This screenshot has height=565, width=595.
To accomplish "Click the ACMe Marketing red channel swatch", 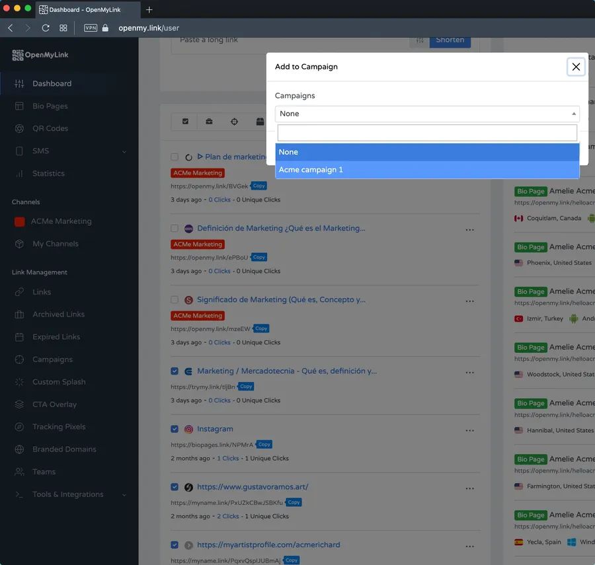I will pos(20,221).
